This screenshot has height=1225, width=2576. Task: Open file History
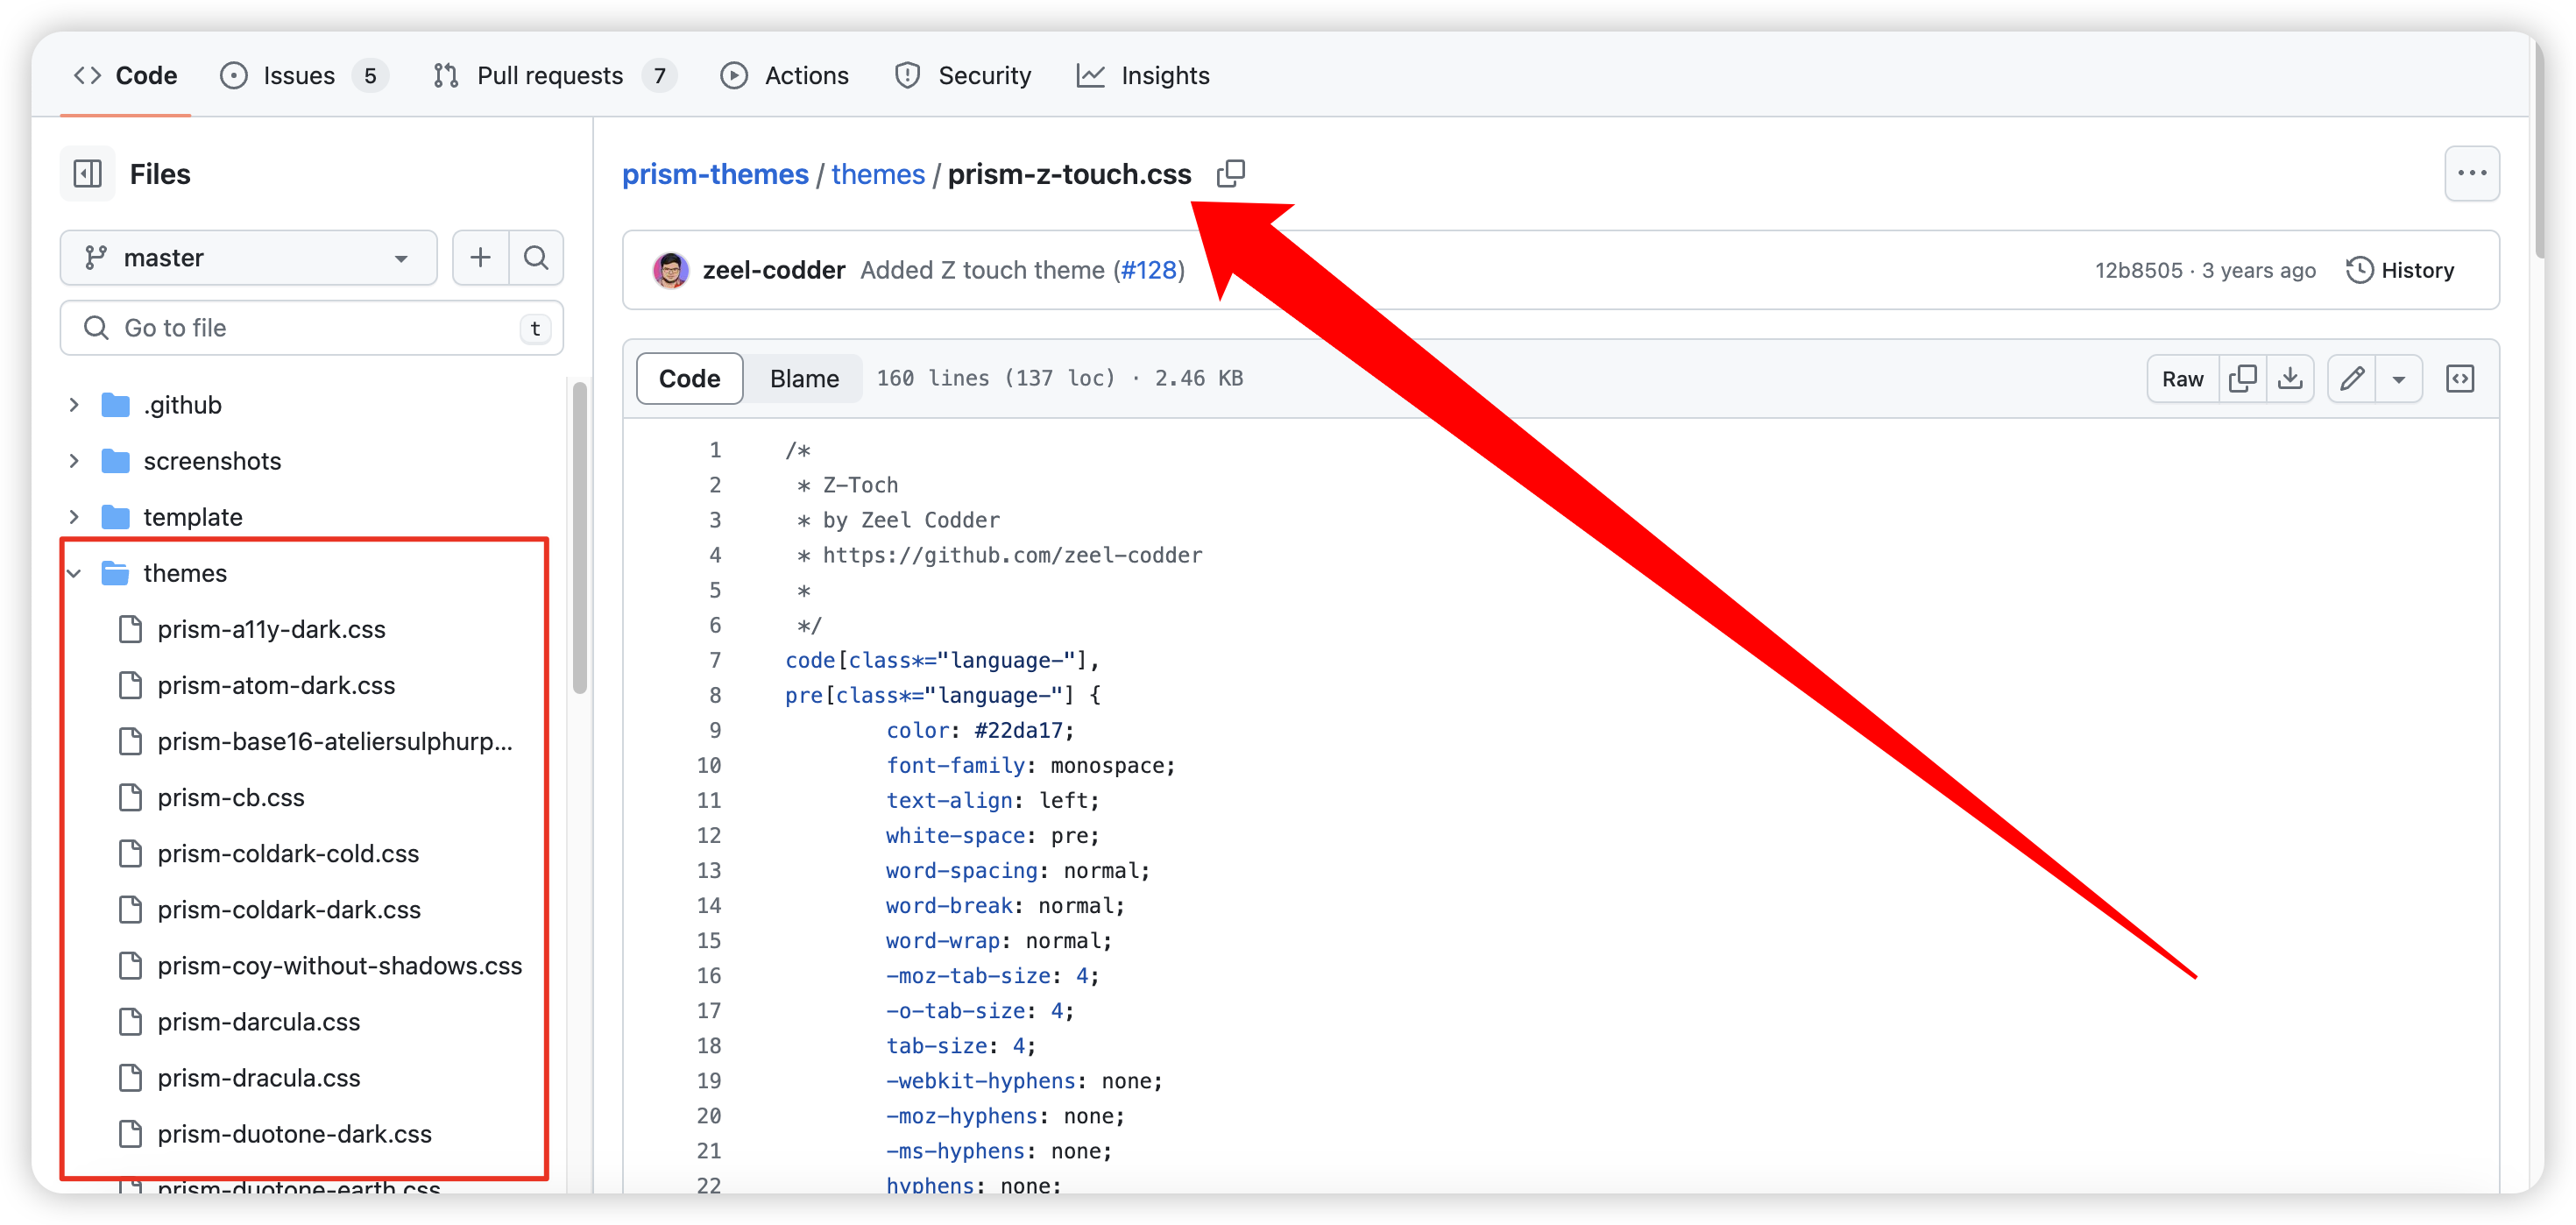point(2401,271)
